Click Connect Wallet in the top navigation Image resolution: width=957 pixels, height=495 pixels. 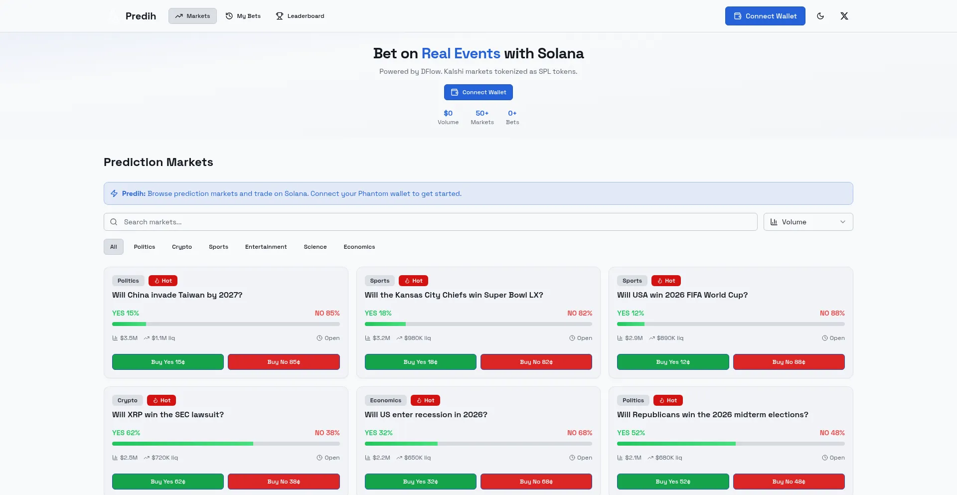tap(765, 16)
